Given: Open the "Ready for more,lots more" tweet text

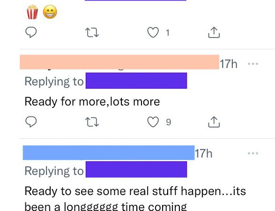Looking at the screenshot, I should coord(92,102).
